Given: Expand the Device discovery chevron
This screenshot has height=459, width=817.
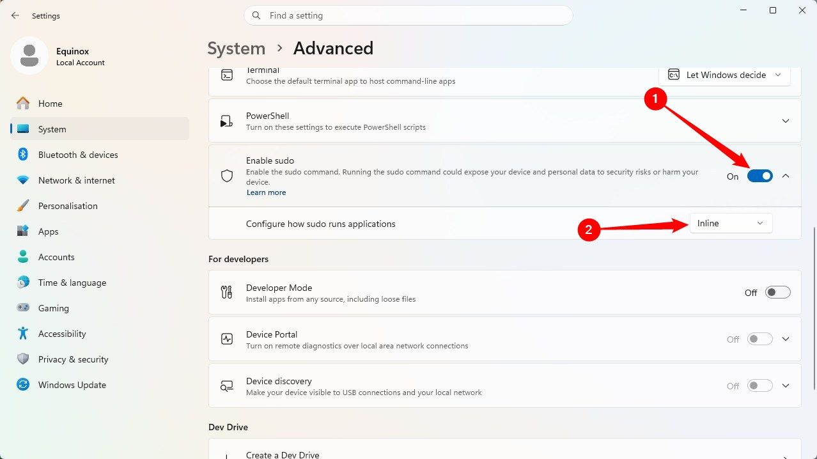Looking at the screenshot, I should [786, 386].
